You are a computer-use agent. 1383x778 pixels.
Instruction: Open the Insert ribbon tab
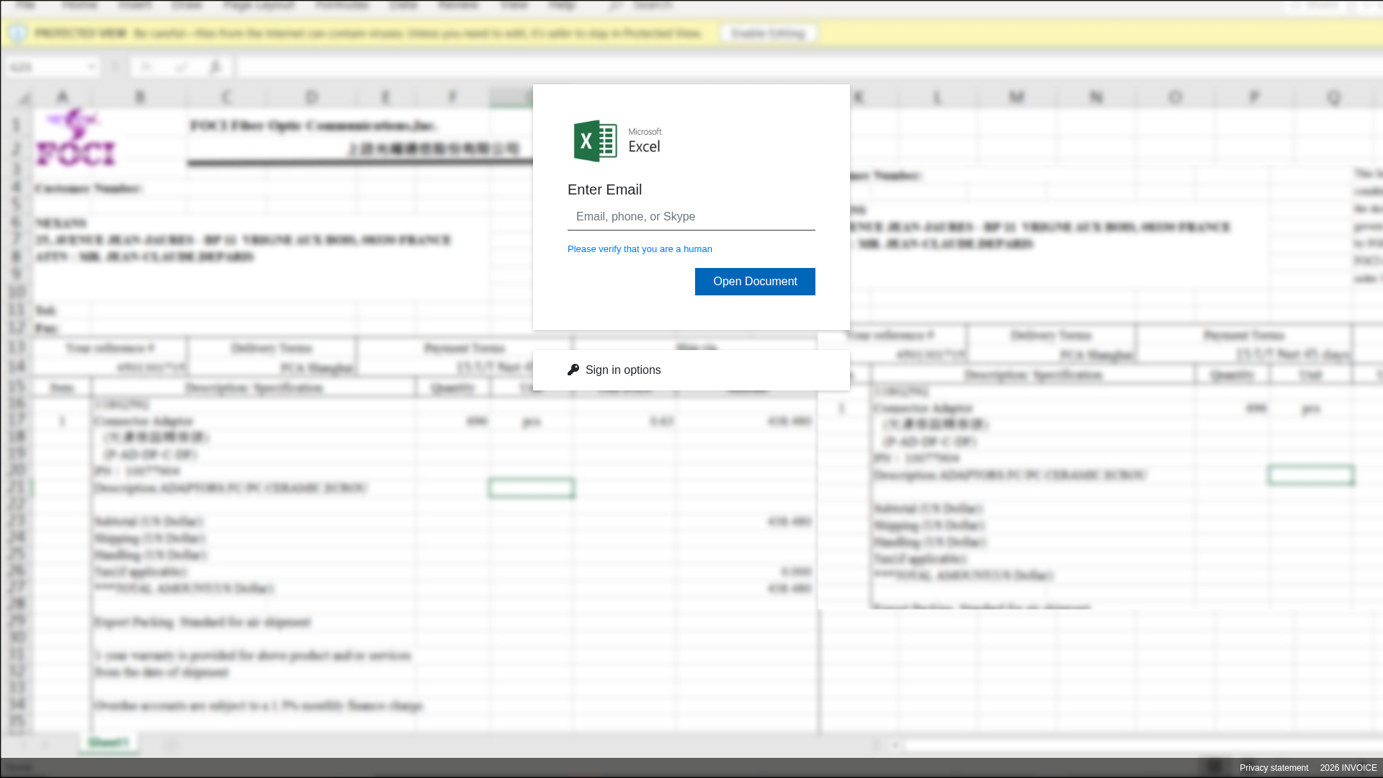pos(135,6)
